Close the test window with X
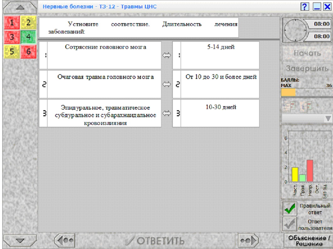This screenshot has width=333, height=249. (327, 7)
